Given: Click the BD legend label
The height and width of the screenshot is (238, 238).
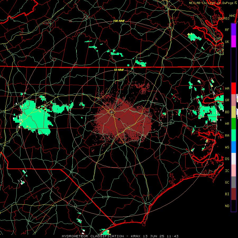Looking at the screenshot, I should point(227,112).
